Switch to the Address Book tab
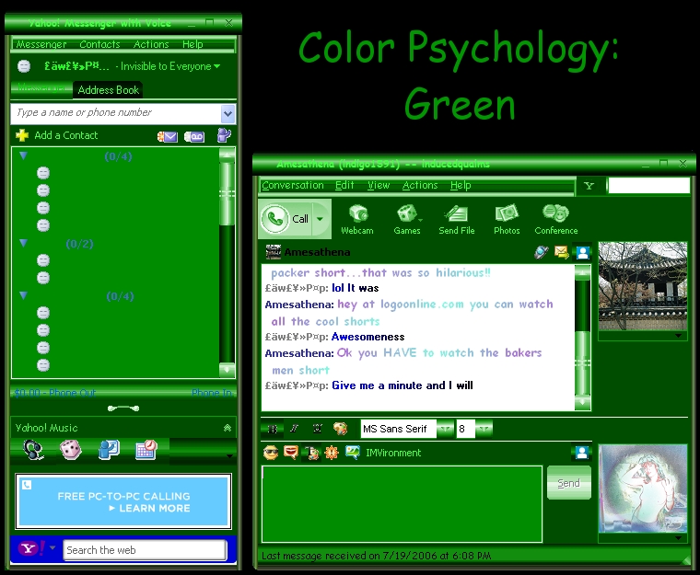This screenshot has height=575, width=700. [109, 90]
